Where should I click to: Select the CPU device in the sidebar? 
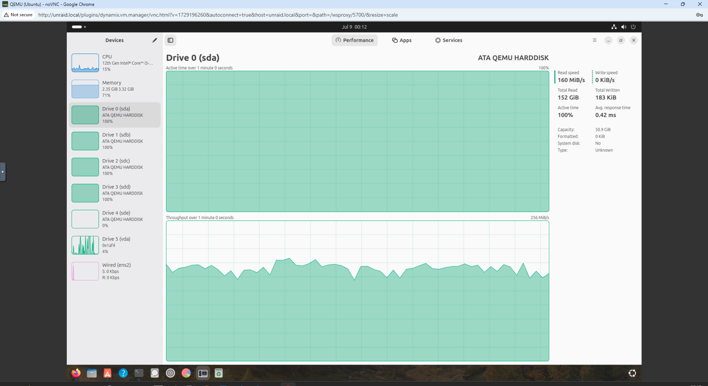pos(115,63)
